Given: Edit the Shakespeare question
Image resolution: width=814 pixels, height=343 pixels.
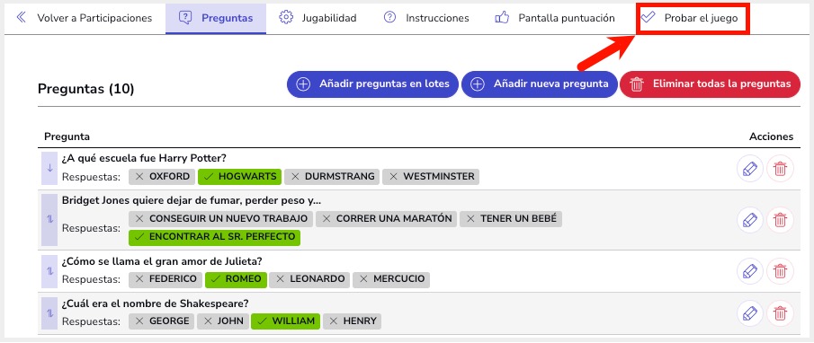Looking at the screenshot, I should (x=749, y=313).
